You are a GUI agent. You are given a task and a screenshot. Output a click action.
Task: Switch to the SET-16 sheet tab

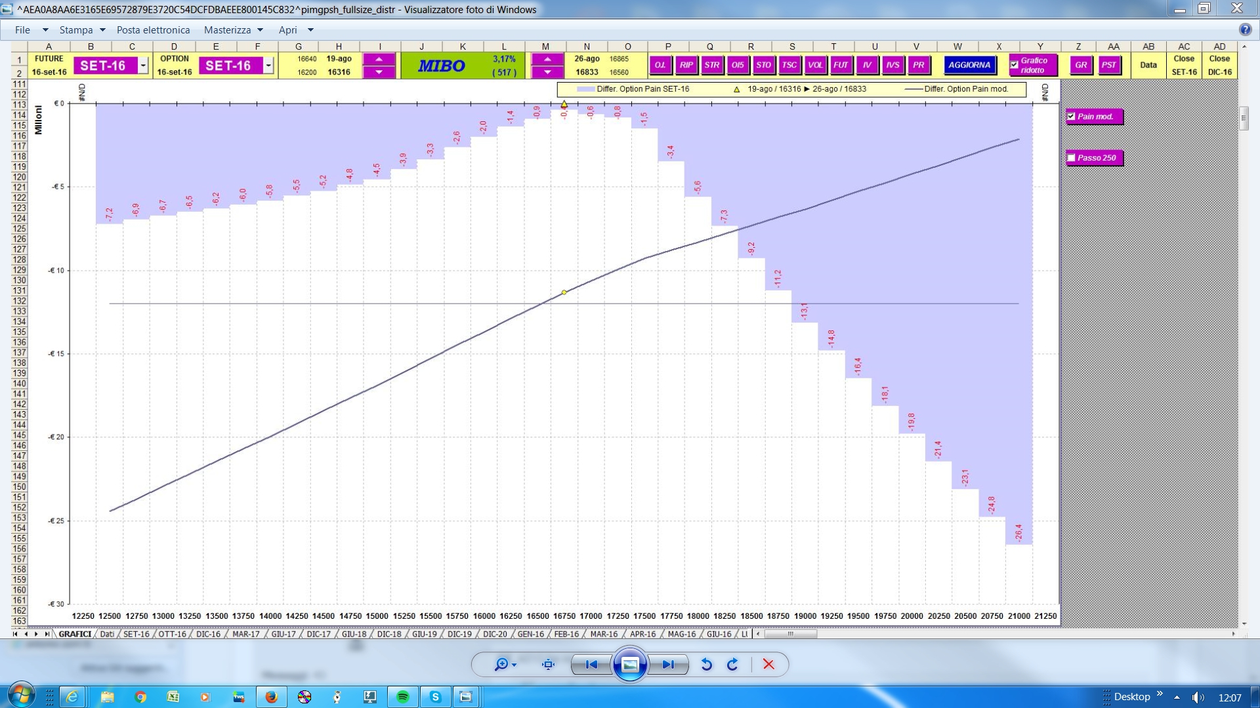point(136,634)
